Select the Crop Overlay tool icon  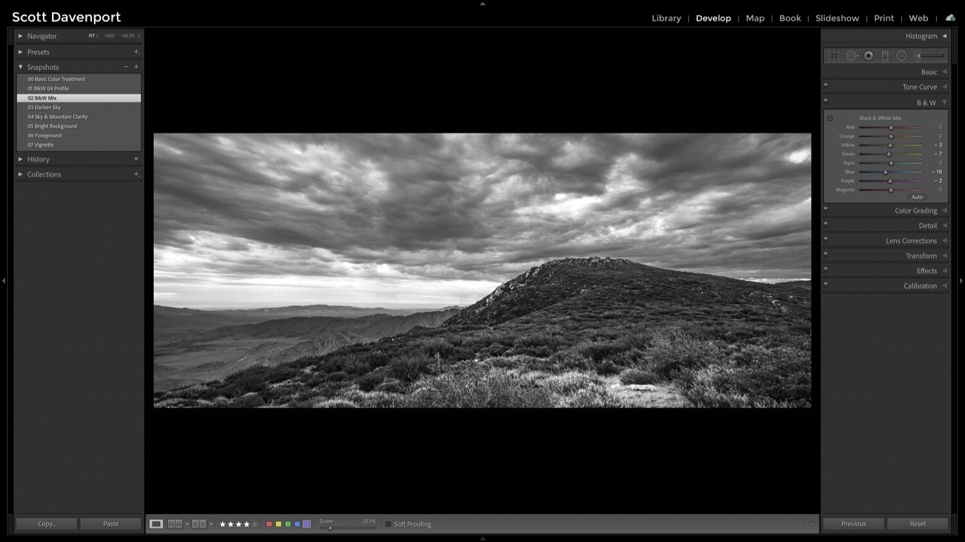[x=834, y=56]
